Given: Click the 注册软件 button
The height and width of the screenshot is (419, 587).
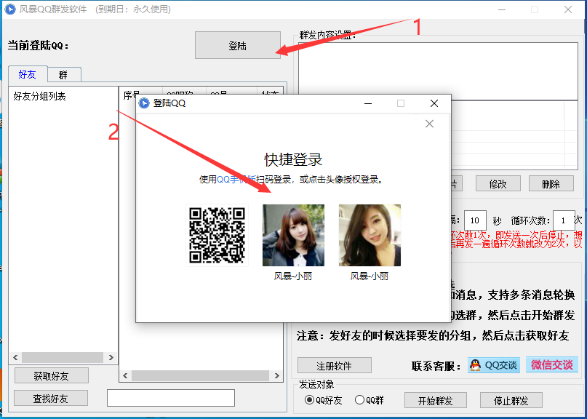Looking at the screenshot, I should (x=335, y=365).
